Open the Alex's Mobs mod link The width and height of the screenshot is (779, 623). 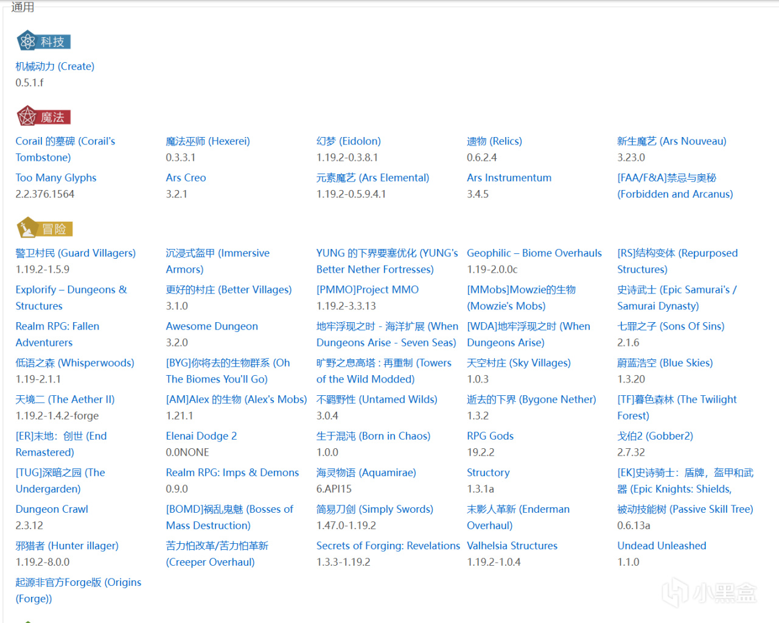(x=236, y=399)
